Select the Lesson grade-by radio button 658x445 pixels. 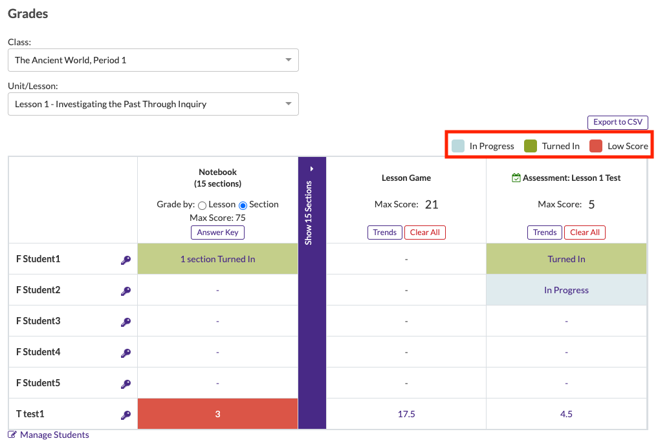point(203,205)
